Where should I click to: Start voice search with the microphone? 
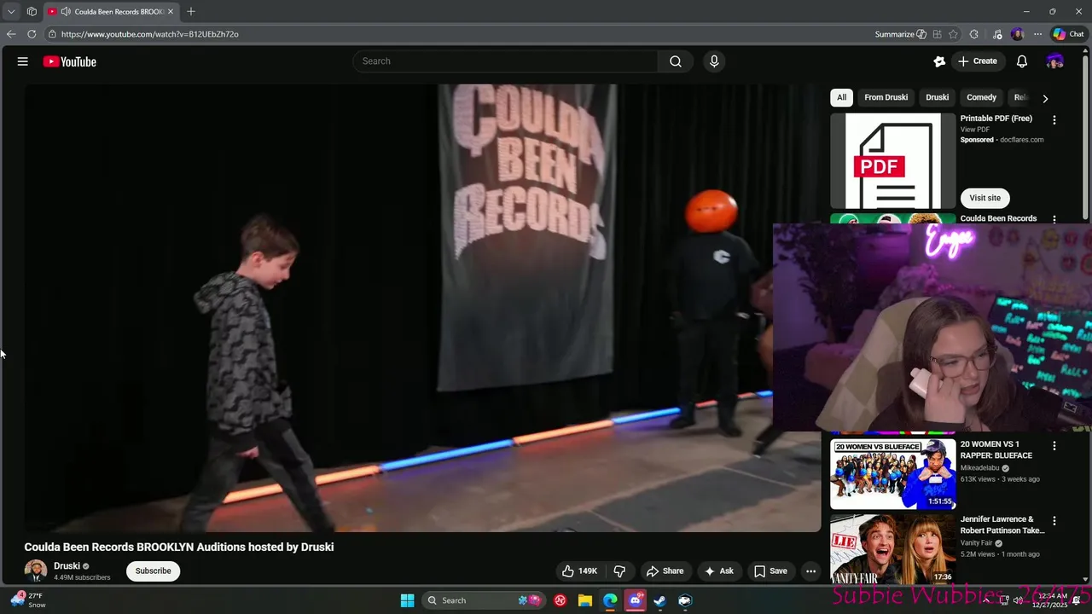(714, 61)
